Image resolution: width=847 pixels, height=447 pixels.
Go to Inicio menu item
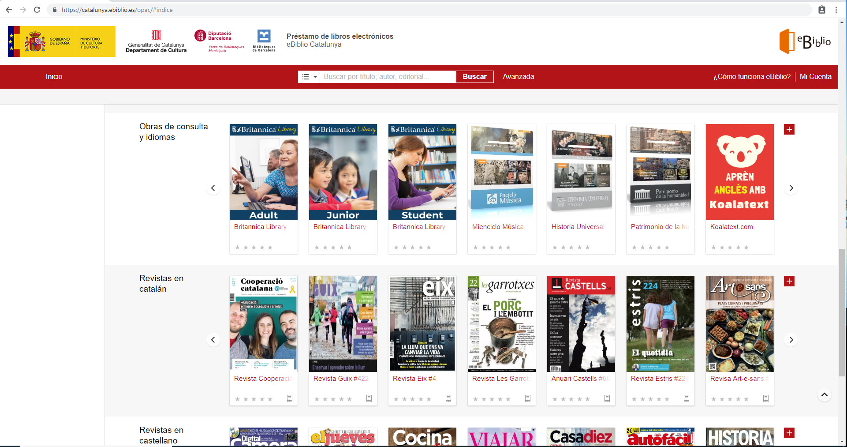pyautogui.click(x=54, y=77)
